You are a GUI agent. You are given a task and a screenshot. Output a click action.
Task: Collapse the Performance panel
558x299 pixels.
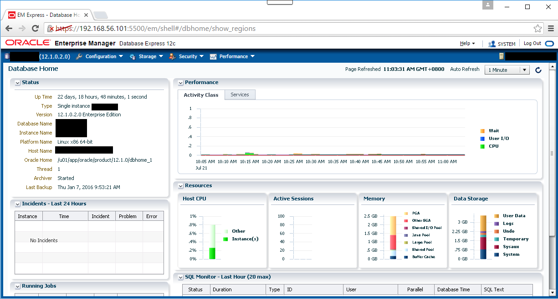click(181, 83)
